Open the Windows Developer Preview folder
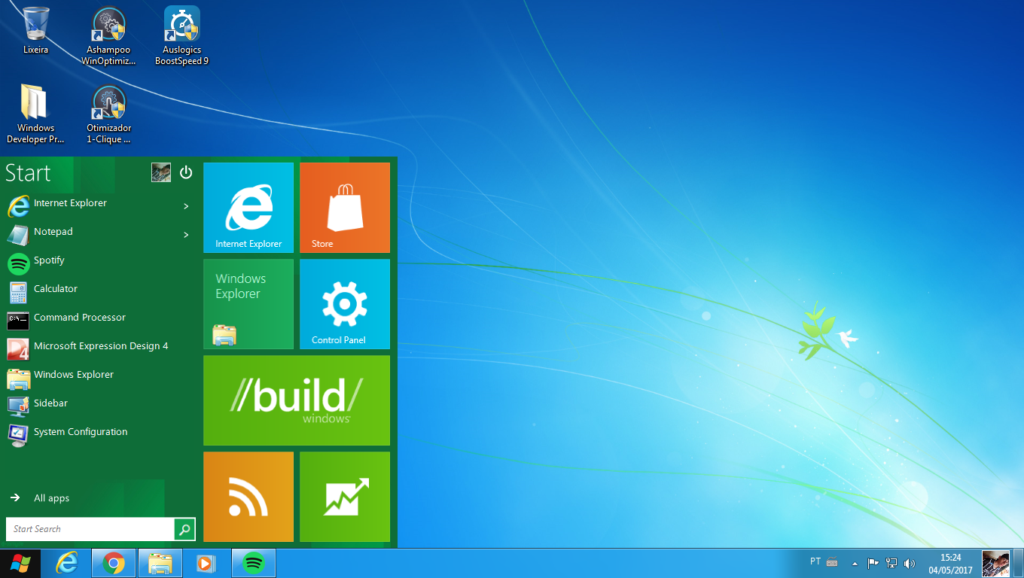The width and height of the screenshot is (1024, 578). coord(35,114)
